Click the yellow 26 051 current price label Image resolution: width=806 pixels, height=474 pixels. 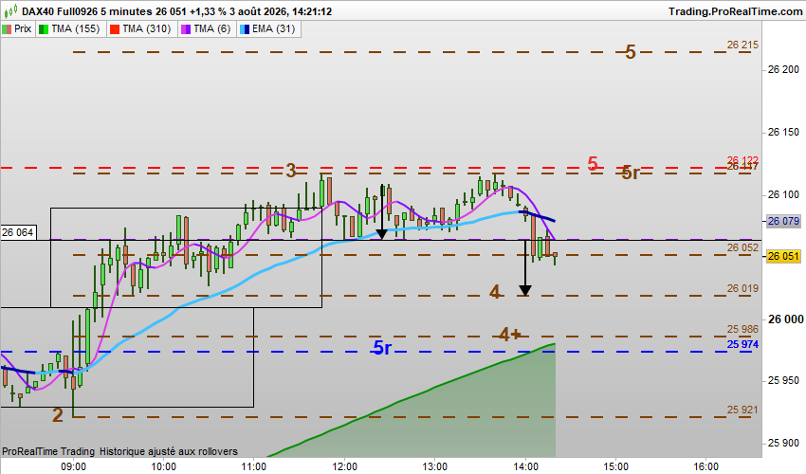(x=783, y=256)
